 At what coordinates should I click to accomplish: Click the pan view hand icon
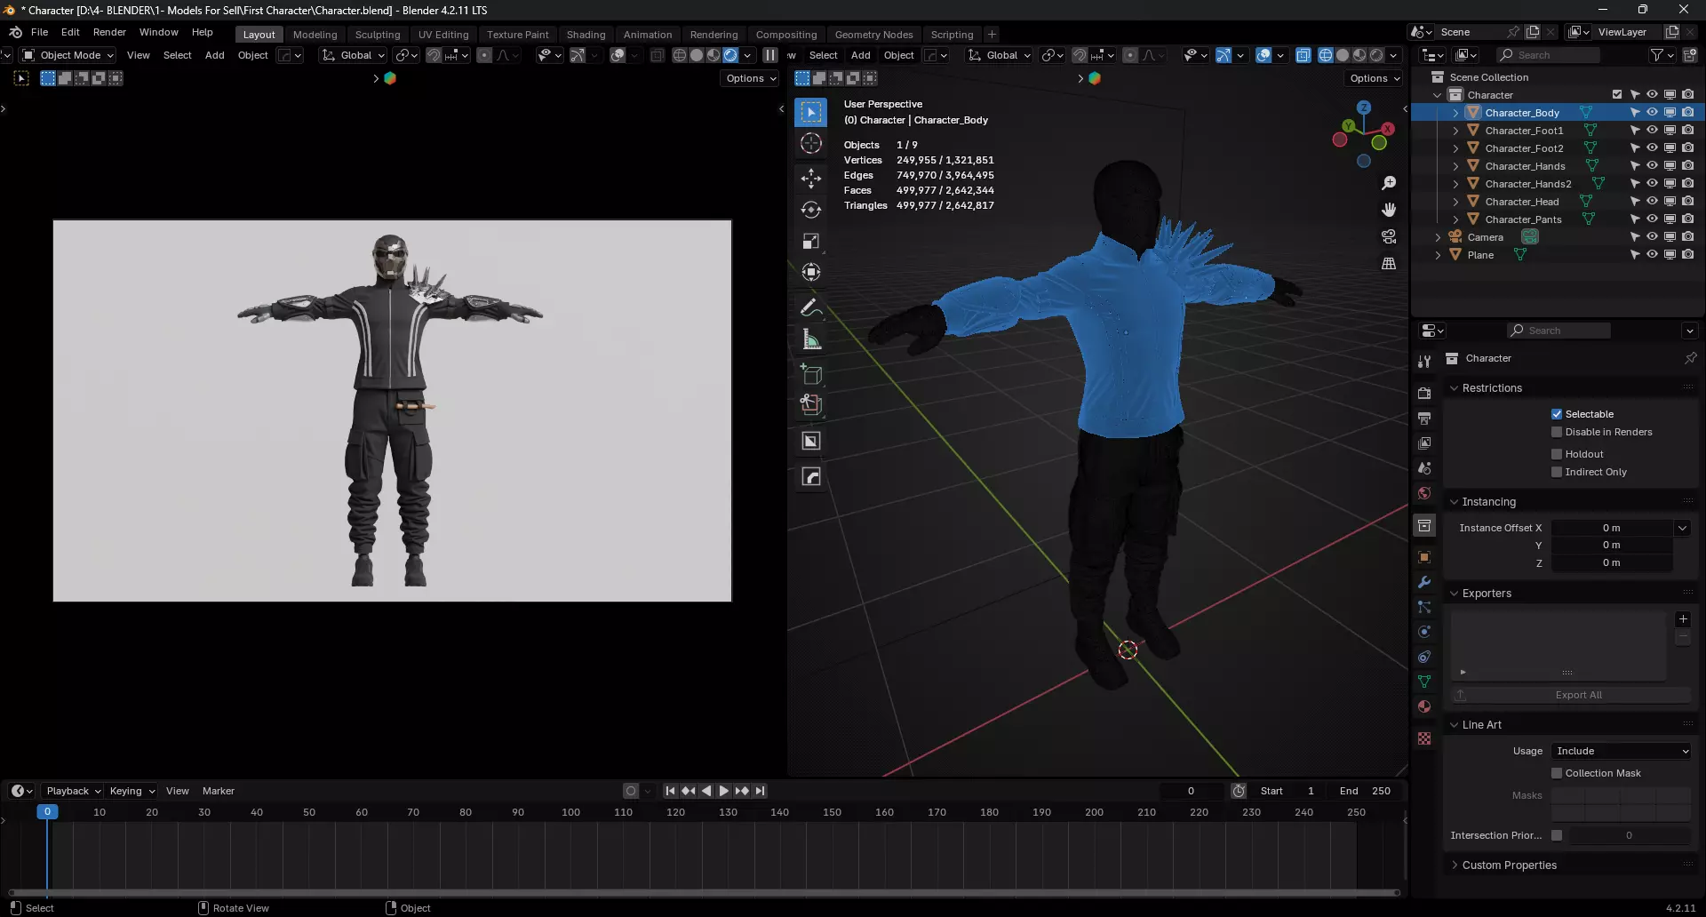tap(1389, 210)
